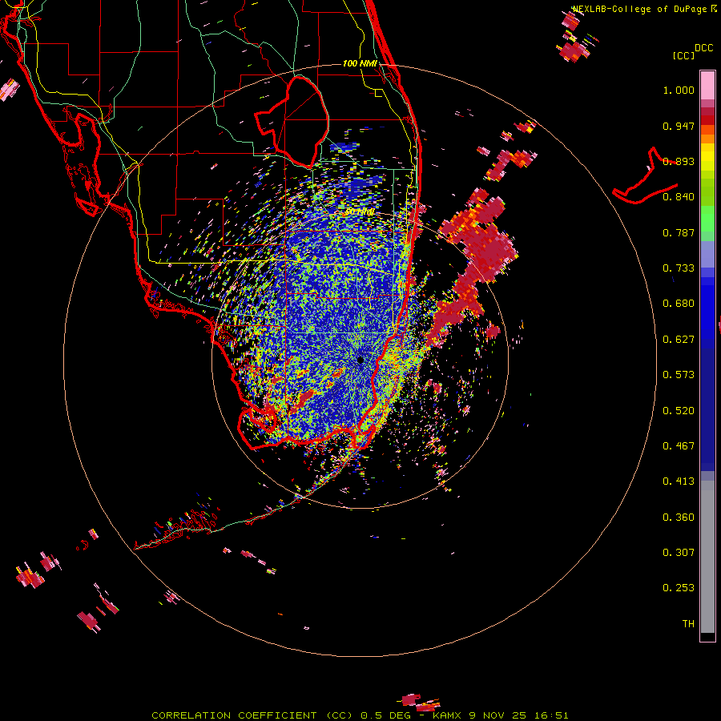This screenshot has width=721, height=721.
Task: Select the 0.787 scale value
Action: coord(679,232)
